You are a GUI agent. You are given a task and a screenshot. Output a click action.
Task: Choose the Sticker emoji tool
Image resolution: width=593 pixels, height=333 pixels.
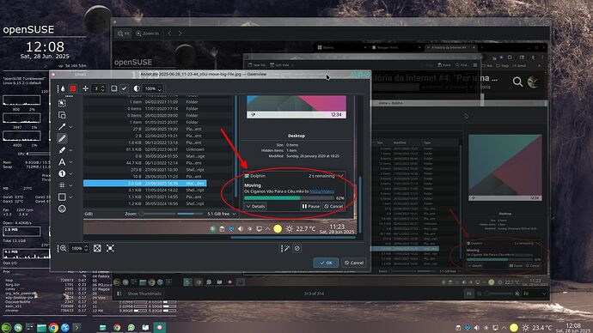click(62, 209)
